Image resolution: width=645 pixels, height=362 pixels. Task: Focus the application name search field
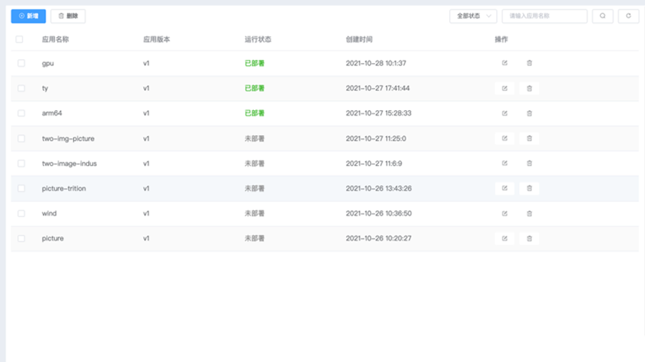click(544, 16)
